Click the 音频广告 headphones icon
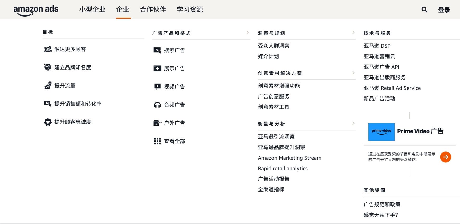 [157, 105]
